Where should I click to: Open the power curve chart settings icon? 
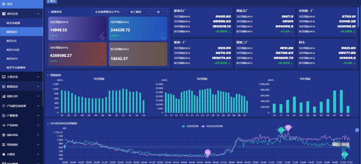[x=357, y=130]
